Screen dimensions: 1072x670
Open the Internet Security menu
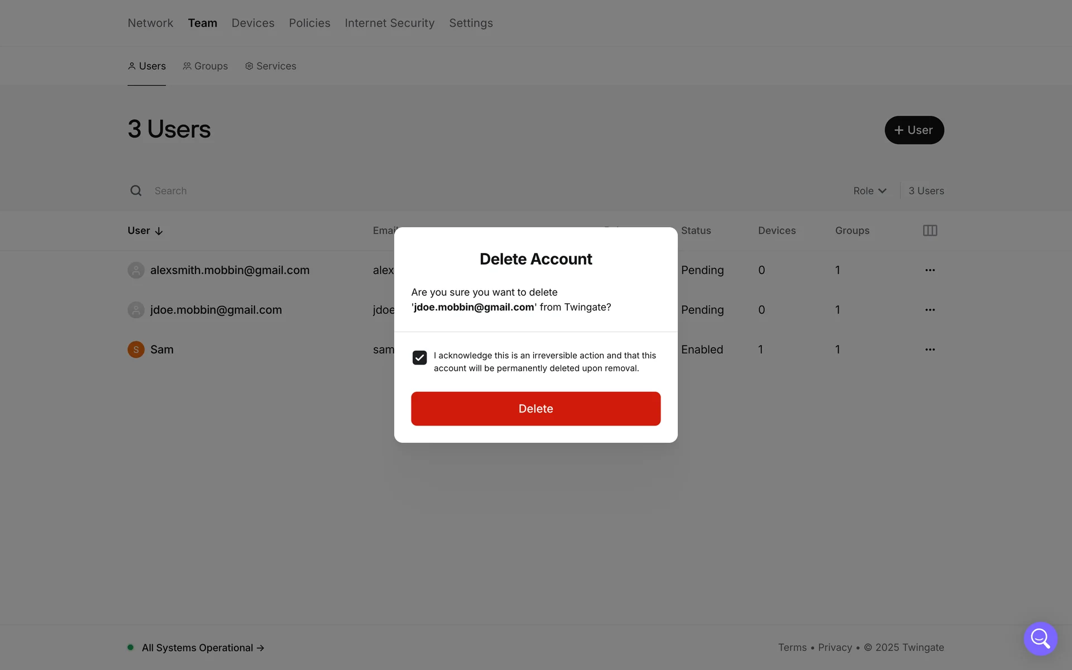tap(389, 23)
